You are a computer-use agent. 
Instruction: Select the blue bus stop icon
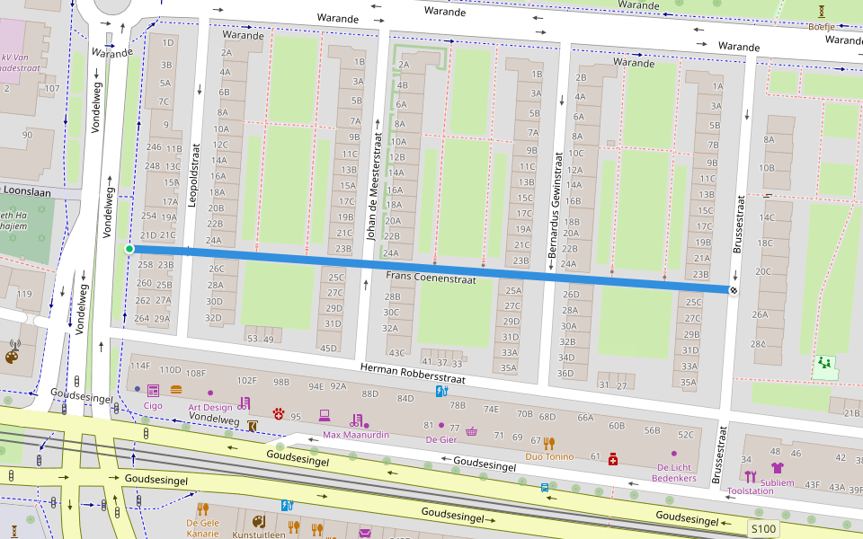[x=545, y=487]
